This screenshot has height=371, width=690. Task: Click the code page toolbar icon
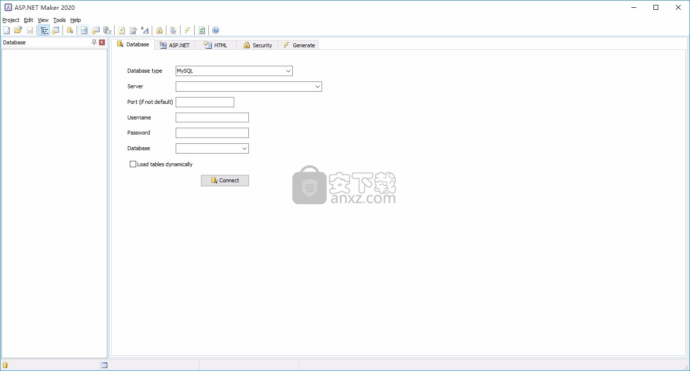click(x=84, y=30)
